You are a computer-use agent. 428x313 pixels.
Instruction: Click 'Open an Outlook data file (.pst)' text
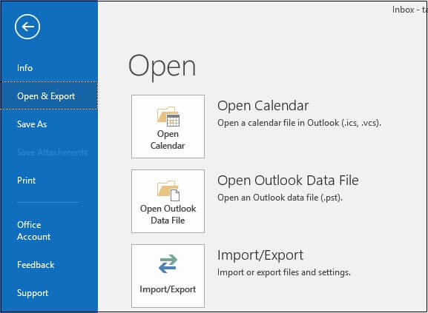[280, 198]
